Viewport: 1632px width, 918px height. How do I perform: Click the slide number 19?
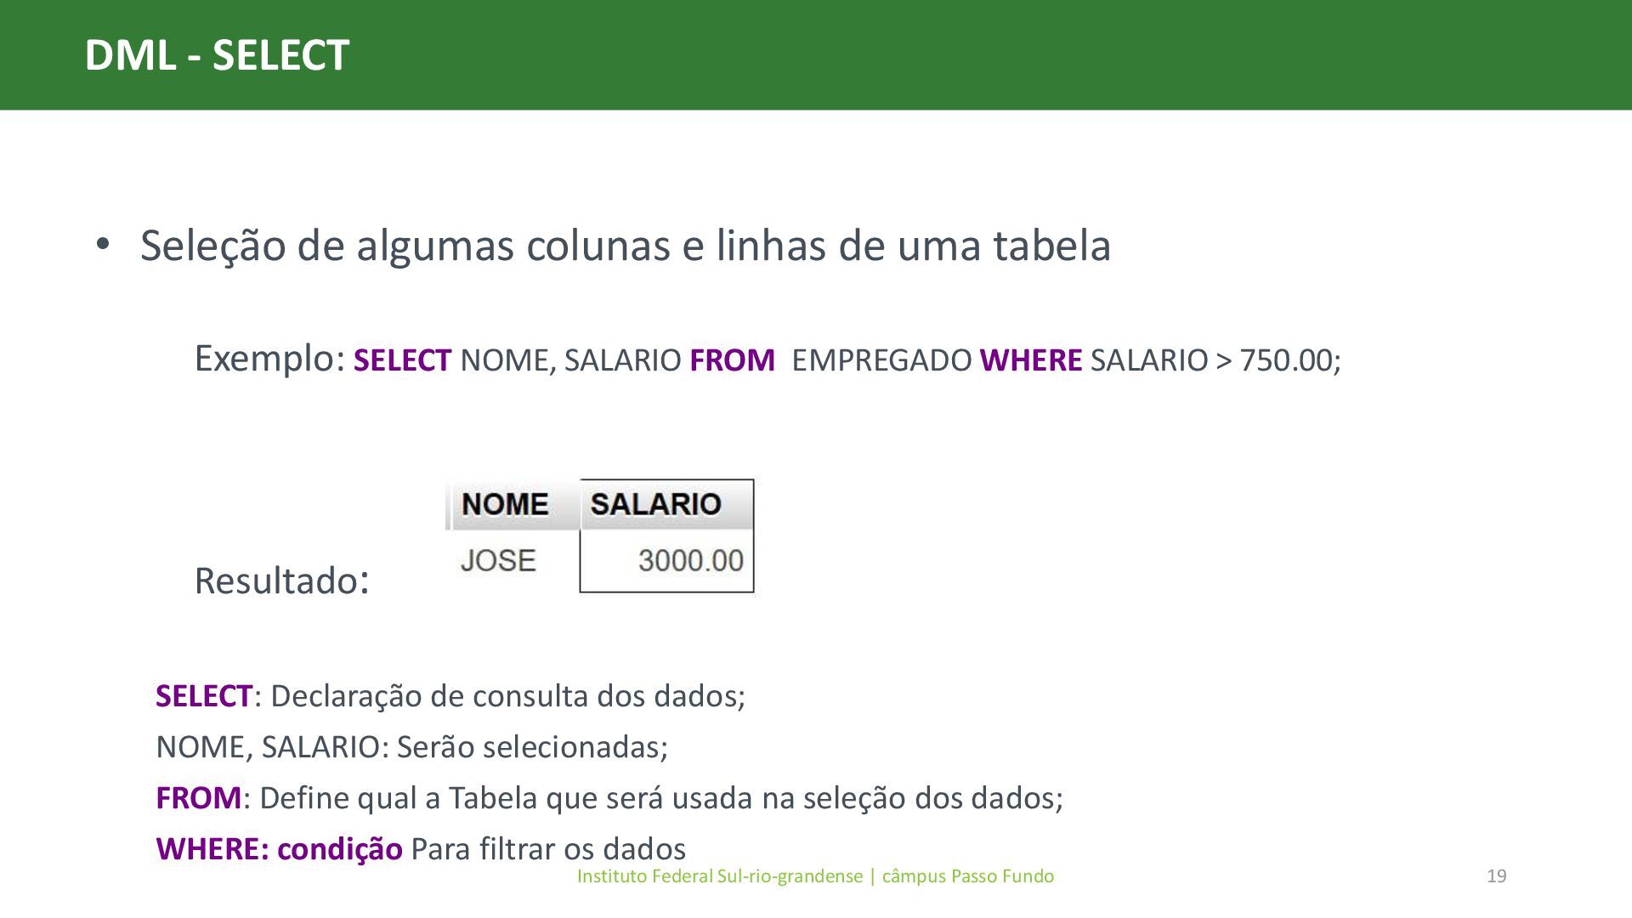(x=1497, y=876)
